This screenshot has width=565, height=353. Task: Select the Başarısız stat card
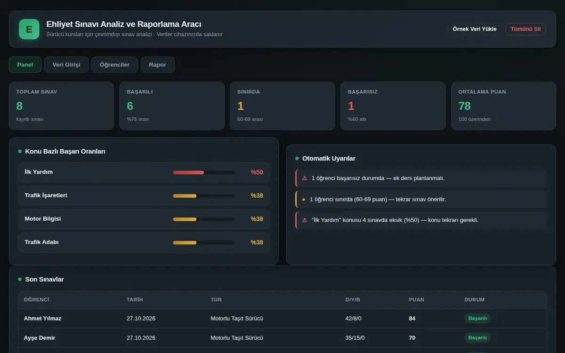point(393,106)
